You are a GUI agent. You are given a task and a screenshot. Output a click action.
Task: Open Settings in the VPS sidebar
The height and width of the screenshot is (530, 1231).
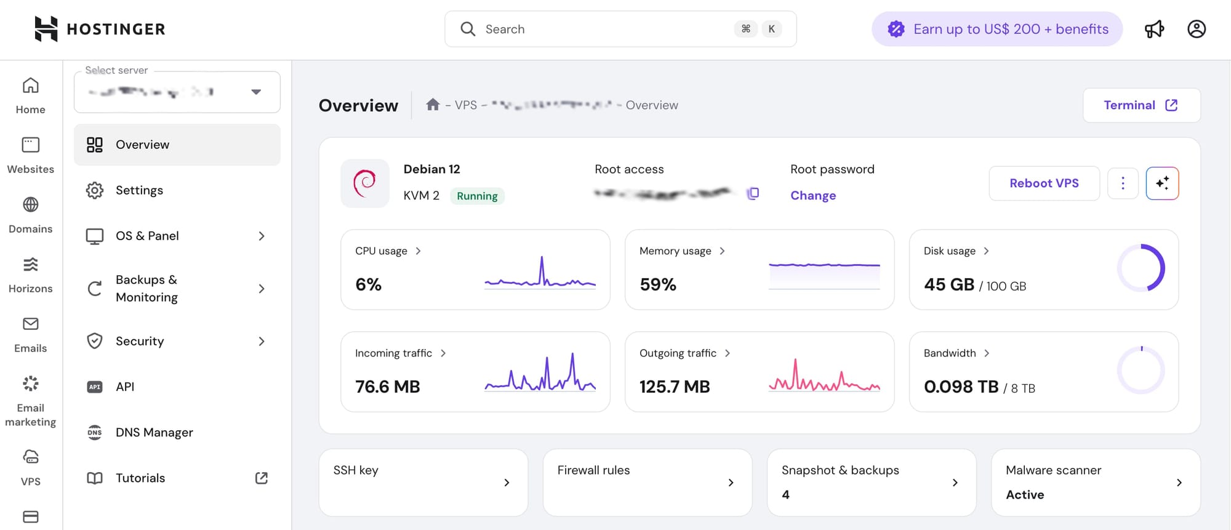pos(139,190)
